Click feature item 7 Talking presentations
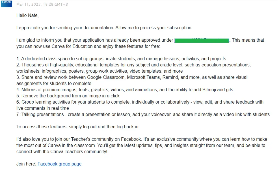The image size is (279, 170). (143, 114)
